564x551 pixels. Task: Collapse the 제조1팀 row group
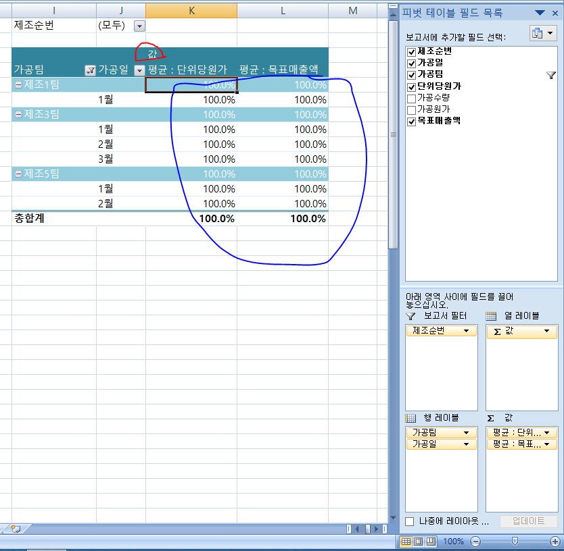point(18,85)
